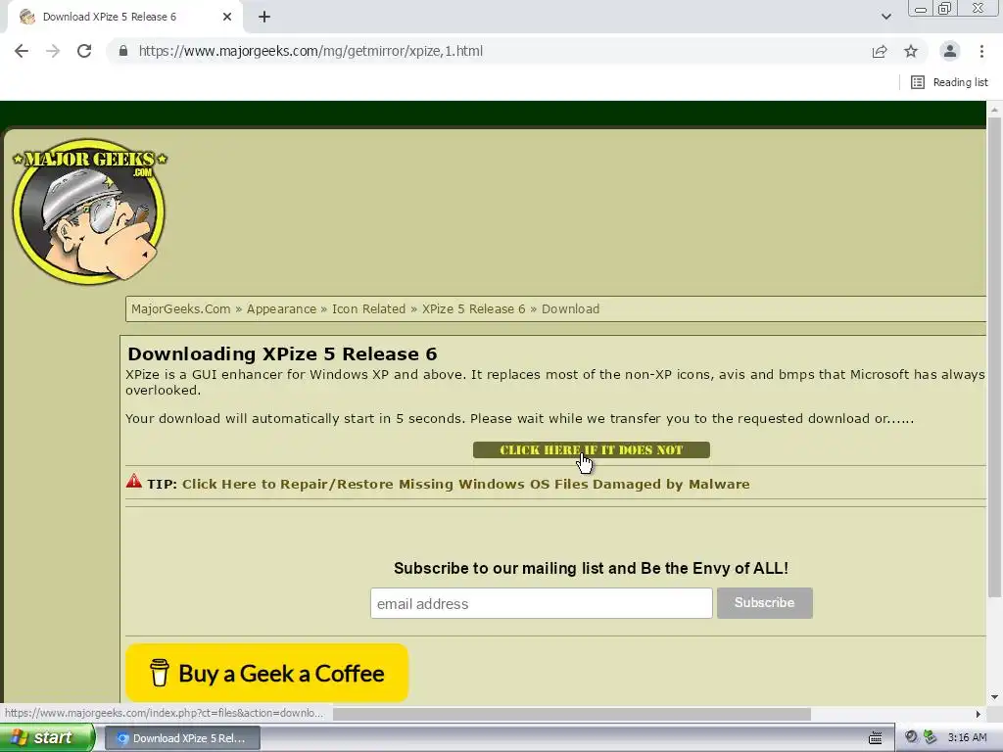Bookmark this page with the star
1003x752 pixels.
coord(911,51)
